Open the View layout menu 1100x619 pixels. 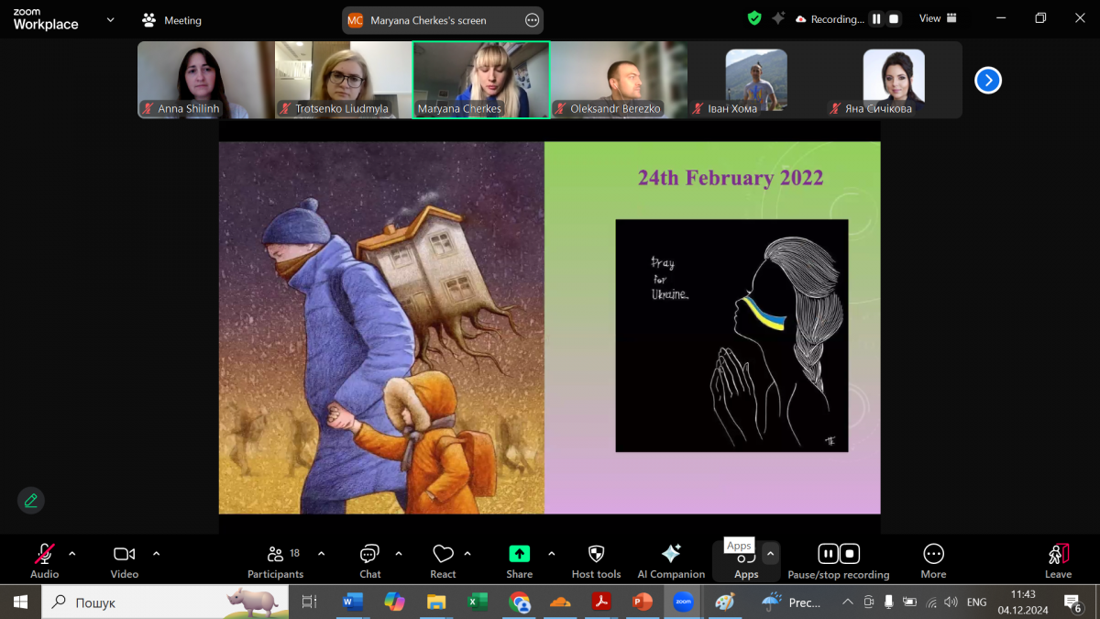pos(938,18)
